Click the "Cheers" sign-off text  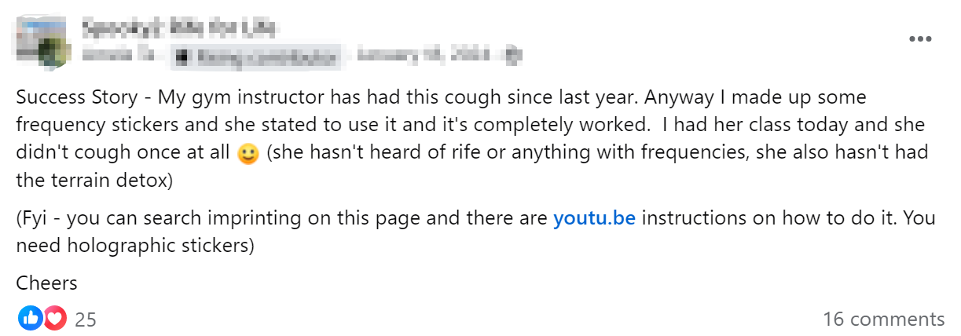(47, 283)
